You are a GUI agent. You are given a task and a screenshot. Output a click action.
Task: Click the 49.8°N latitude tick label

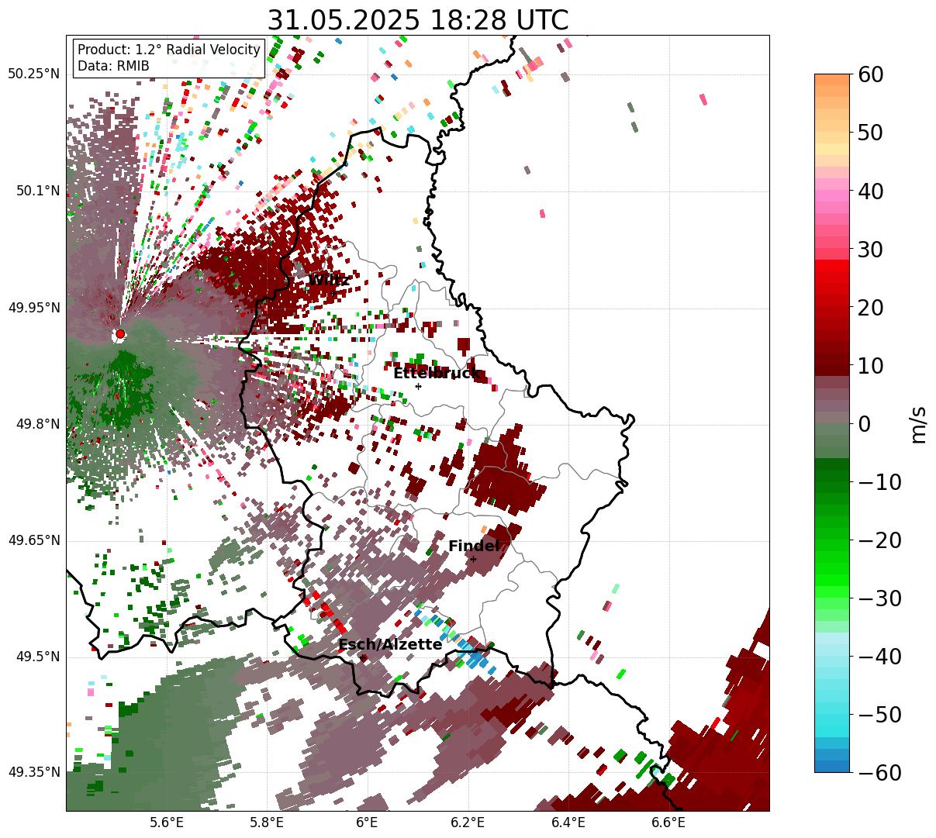click(x=37, y=424)
